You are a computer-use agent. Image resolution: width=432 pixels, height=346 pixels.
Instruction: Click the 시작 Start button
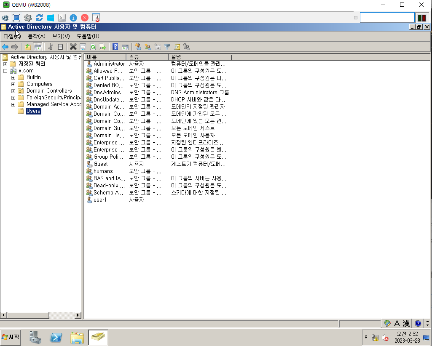click(11, 337)
